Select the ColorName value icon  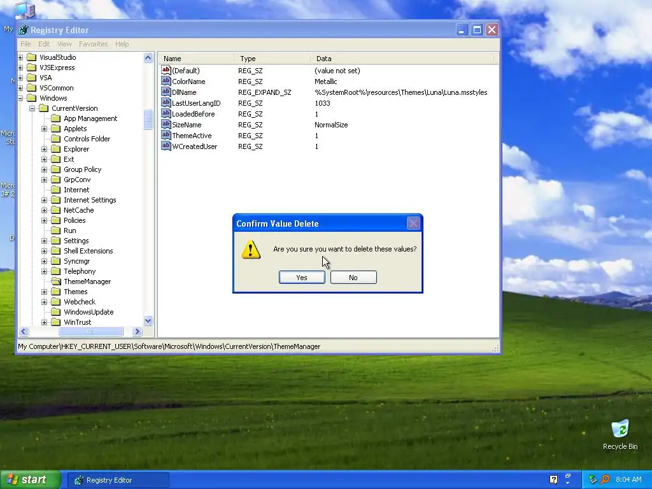click(x=166, y=81)
